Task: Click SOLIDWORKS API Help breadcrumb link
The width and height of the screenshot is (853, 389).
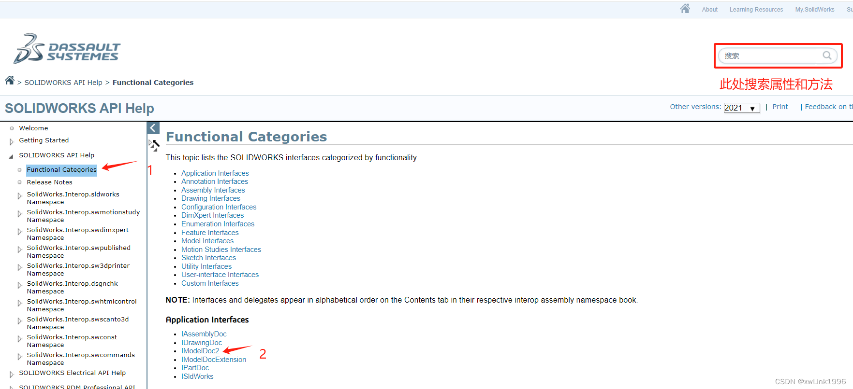Action: click(63, 83)
